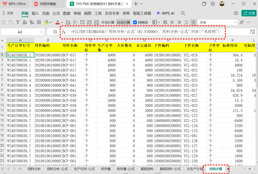Open the 文件 file menu
Viewport: 258px width, 174px height.
8,13
